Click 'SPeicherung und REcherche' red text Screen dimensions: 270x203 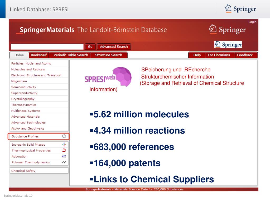click(176, 70)
